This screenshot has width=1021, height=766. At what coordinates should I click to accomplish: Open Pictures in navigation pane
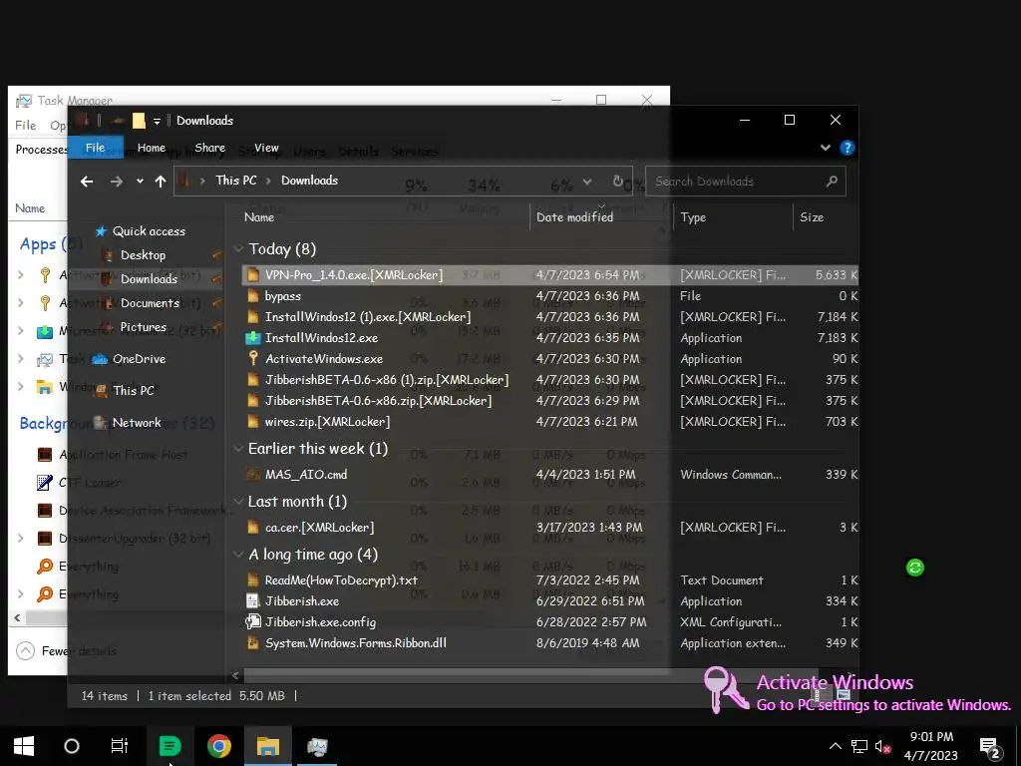click(x=143, y=327)
